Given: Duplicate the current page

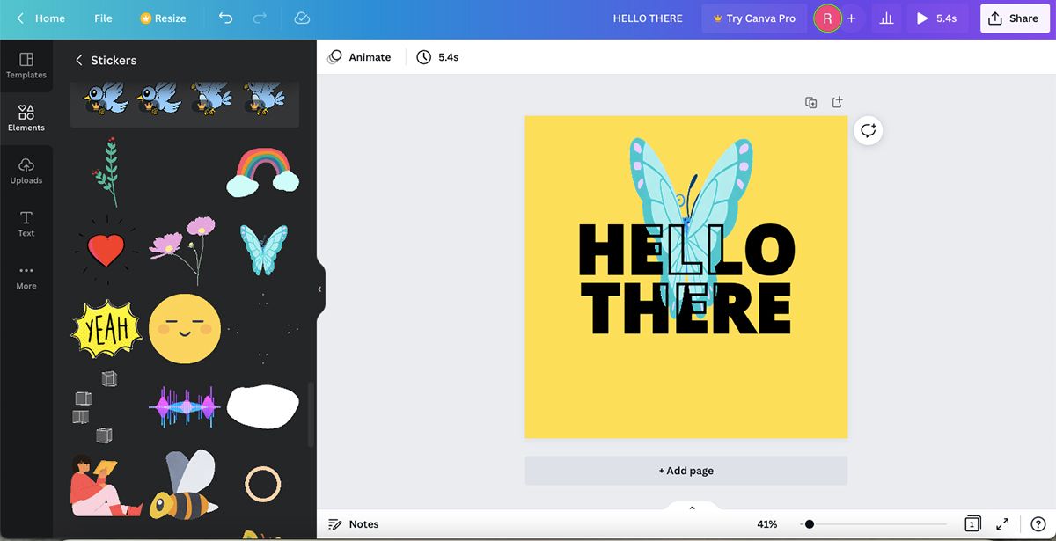Looking at the screenshot, I should [810, 101].
